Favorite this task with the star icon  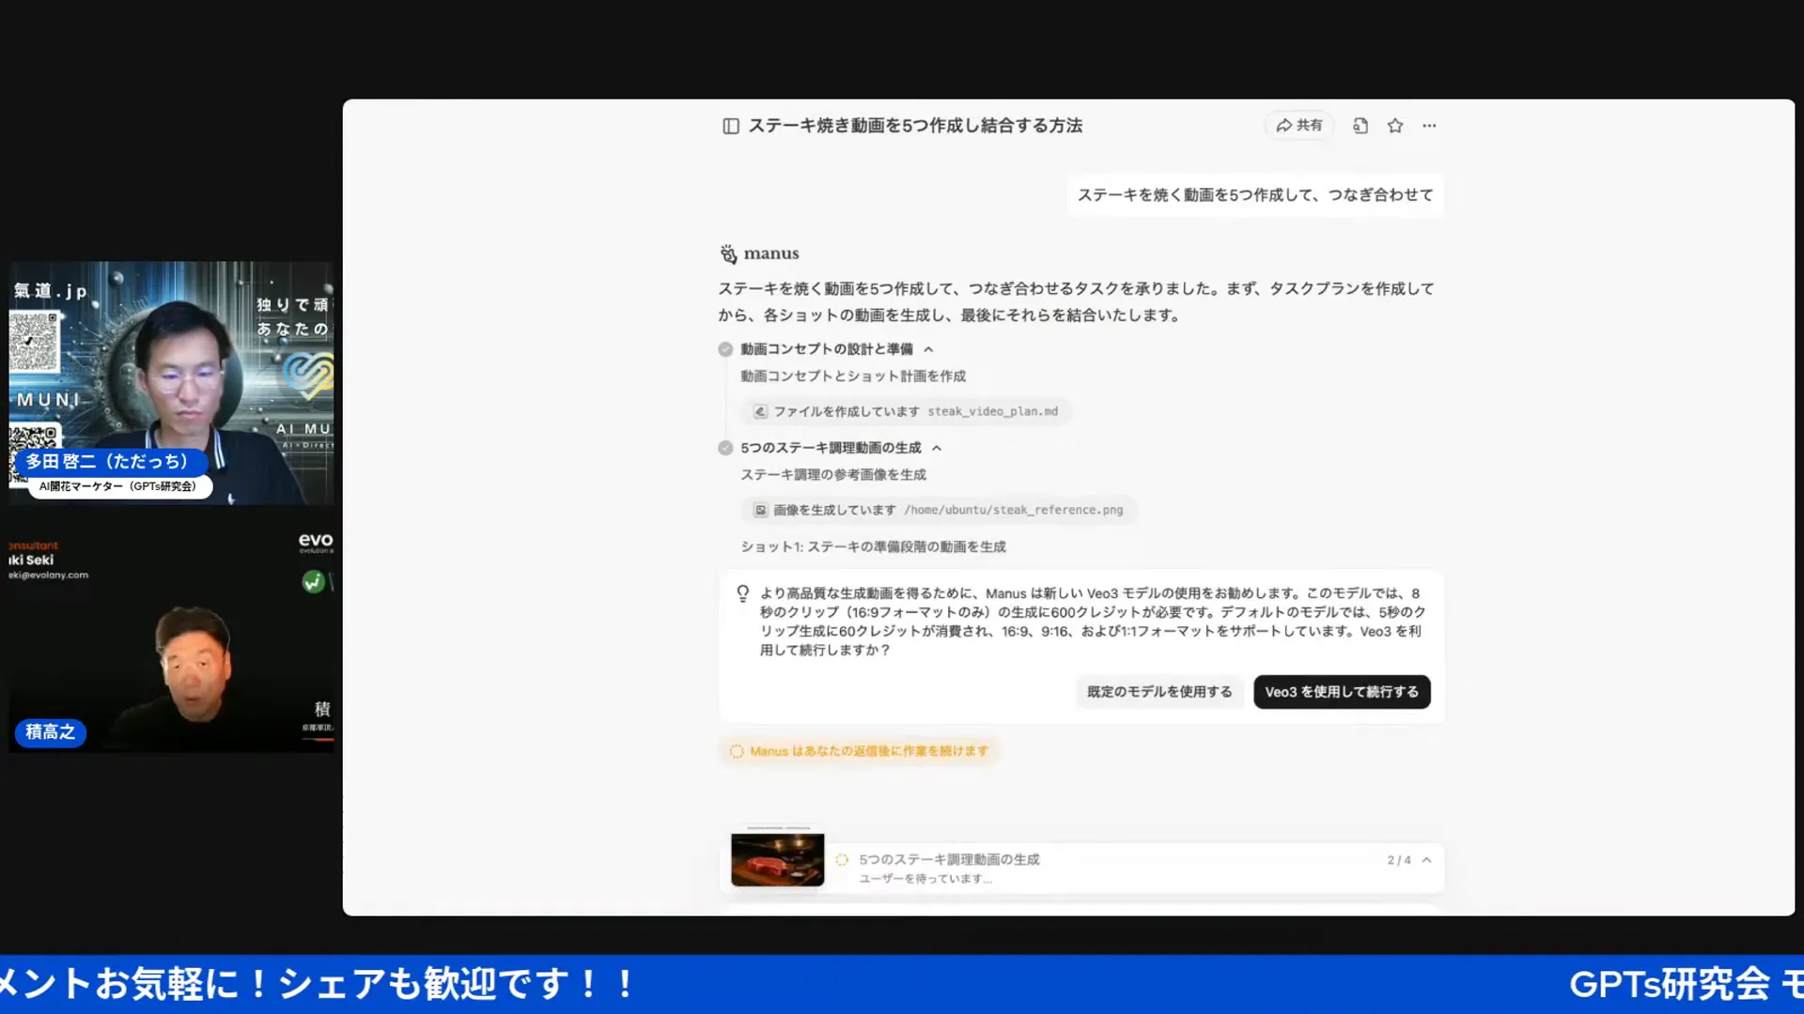[x=1394, y=125]
